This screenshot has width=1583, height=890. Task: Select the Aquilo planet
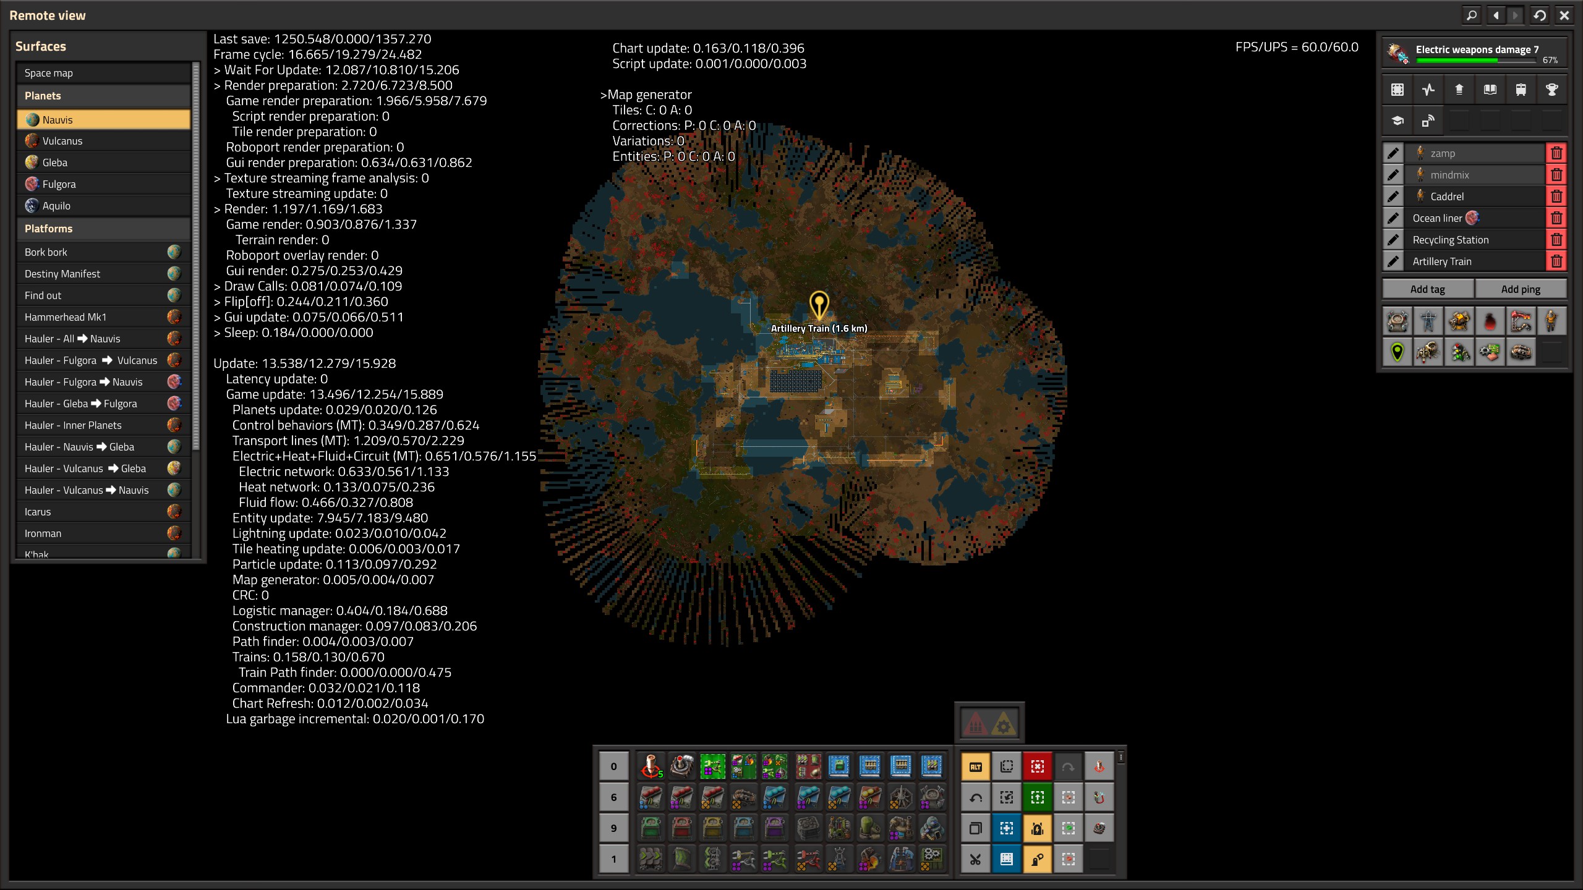coord(104,206)
